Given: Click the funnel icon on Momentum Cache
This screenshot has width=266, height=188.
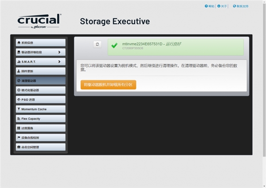Looking at the screenshot, I should 19,109.
